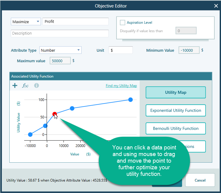Click the plus icon to add data point
Viewport: 221px width, 193px height.
[x=15, y=86]
